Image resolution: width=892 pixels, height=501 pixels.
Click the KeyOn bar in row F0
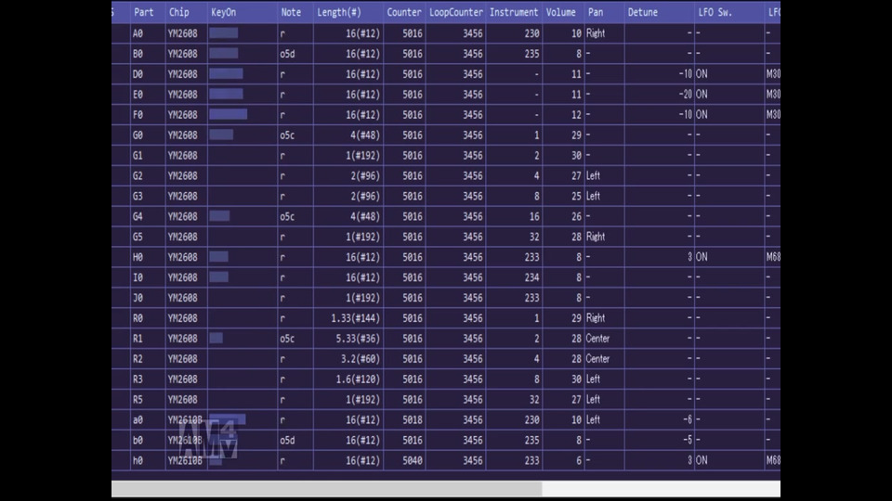click(229, 114)
